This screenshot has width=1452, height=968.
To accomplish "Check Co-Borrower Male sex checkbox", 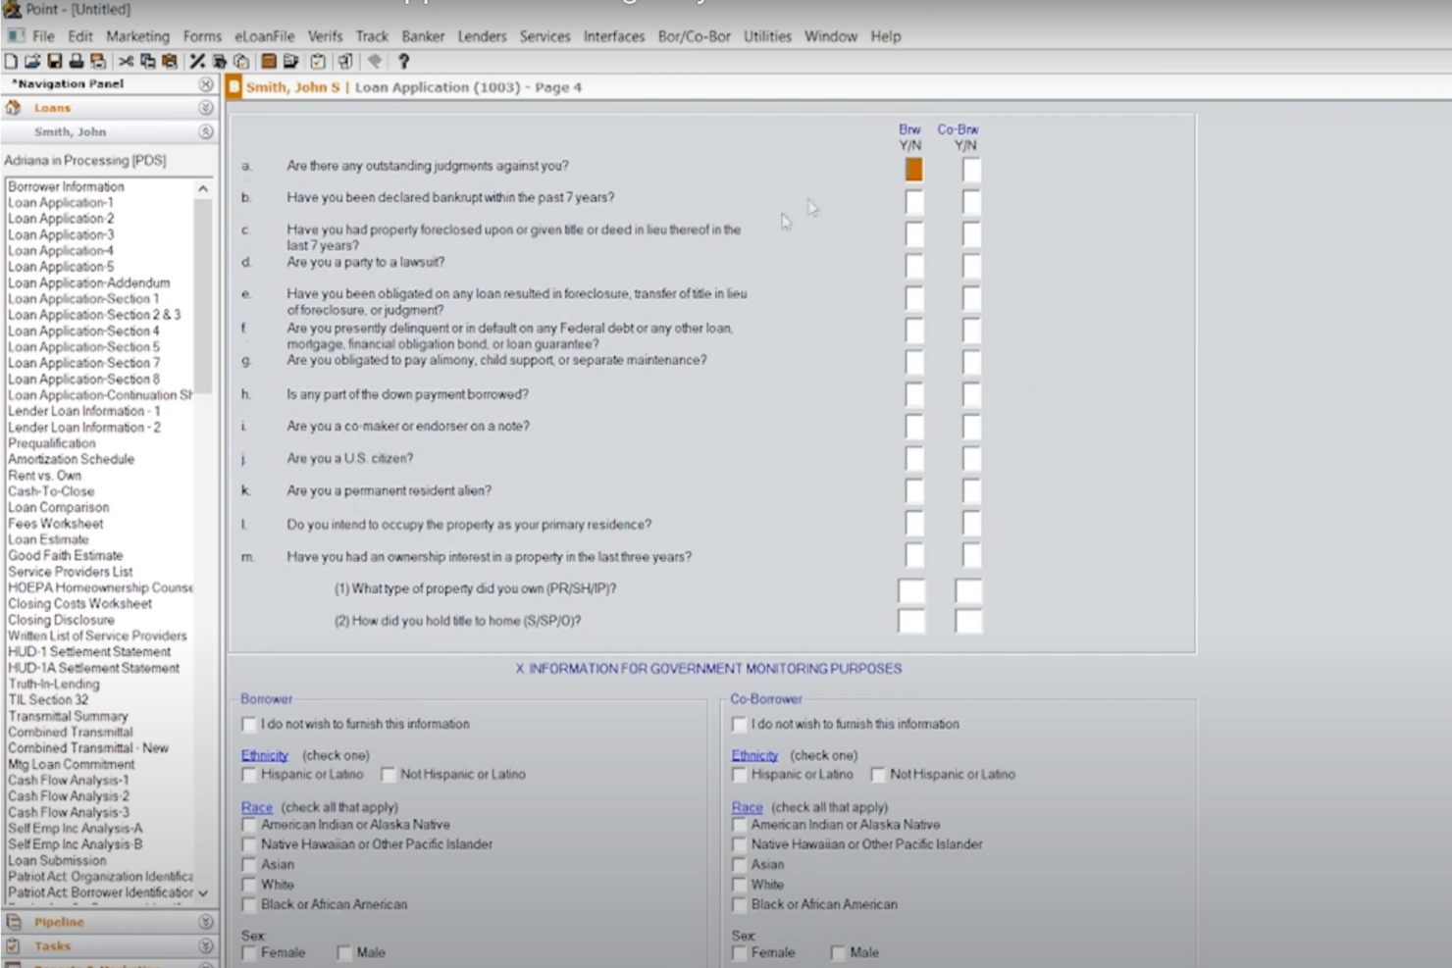I will (x=838, y=953).
